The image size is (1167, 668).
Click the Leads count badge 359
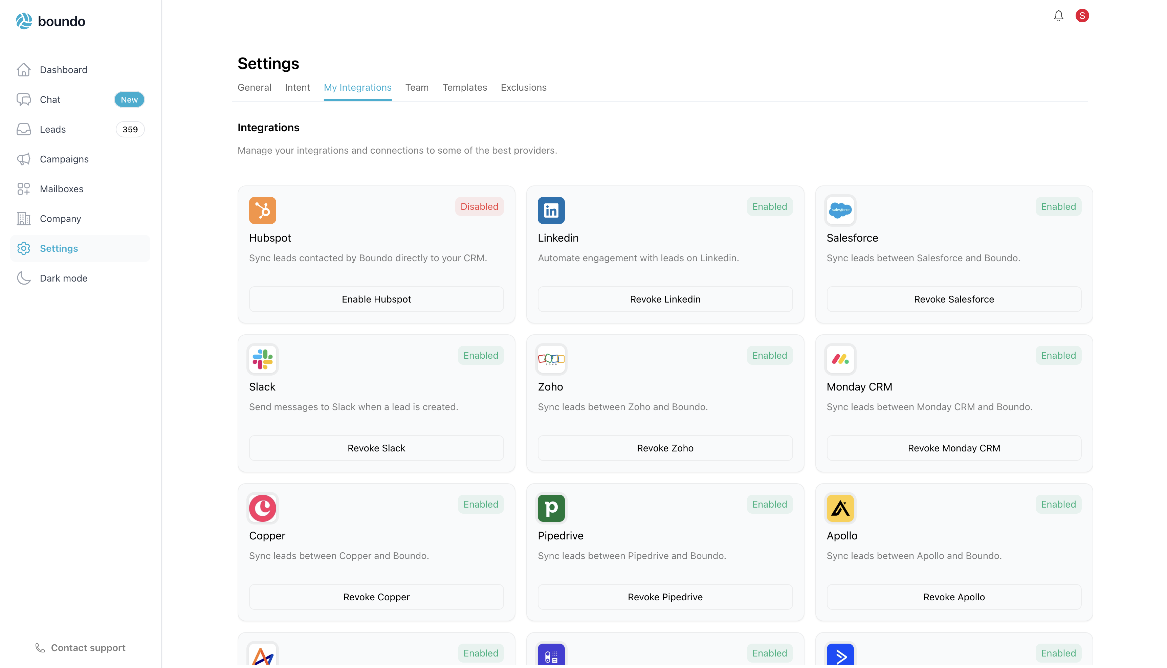click(x=130, y=129)
